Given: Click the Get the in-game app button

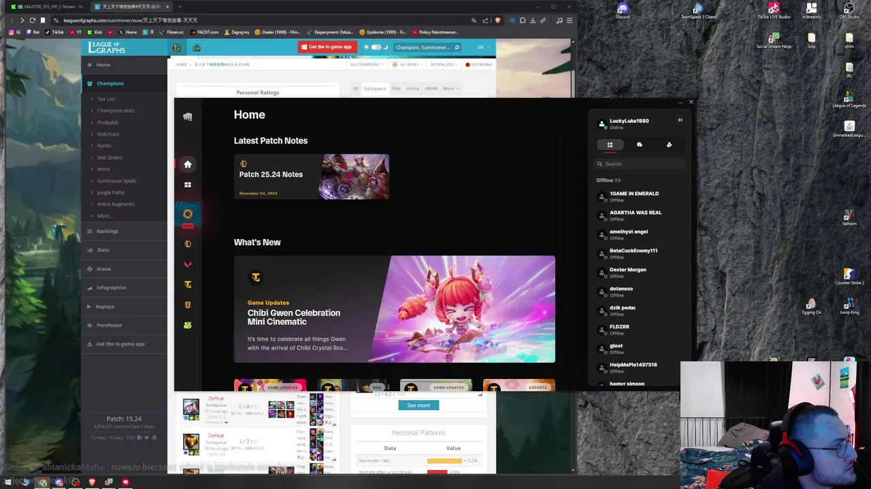Looking at the screenshot, I should pos(327,47).
